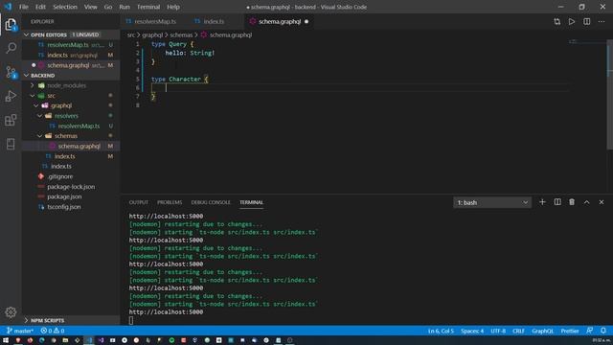Click the Run play icon in editor toolbar
This screenshot has height=345, width=613.
coord(572,21)
